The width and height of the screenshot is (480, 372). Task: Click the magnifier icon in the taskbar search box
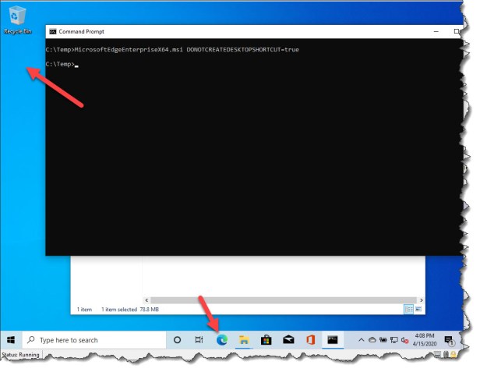point(31,339)
